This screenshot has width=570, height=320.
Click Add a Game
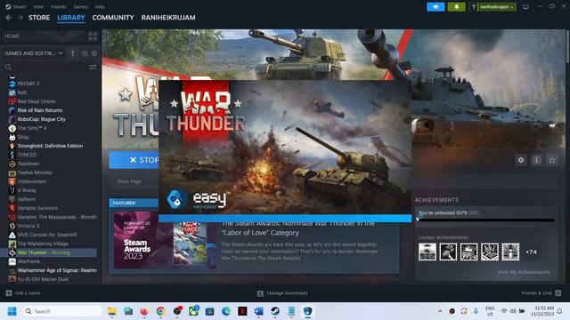tap(28, 292)
